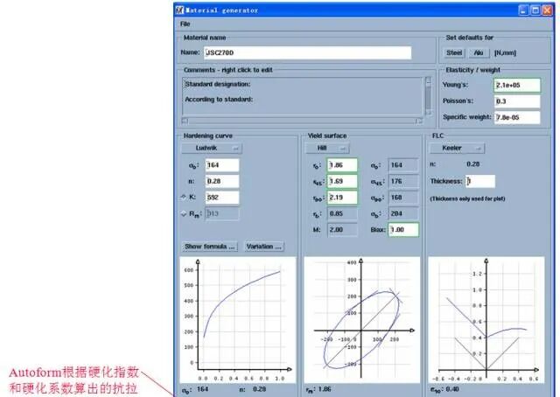Image resolution: width=560 pixels, height=397 pixels.
Task: Minimize the Material generator window
Action: click(x=523, y=10)
